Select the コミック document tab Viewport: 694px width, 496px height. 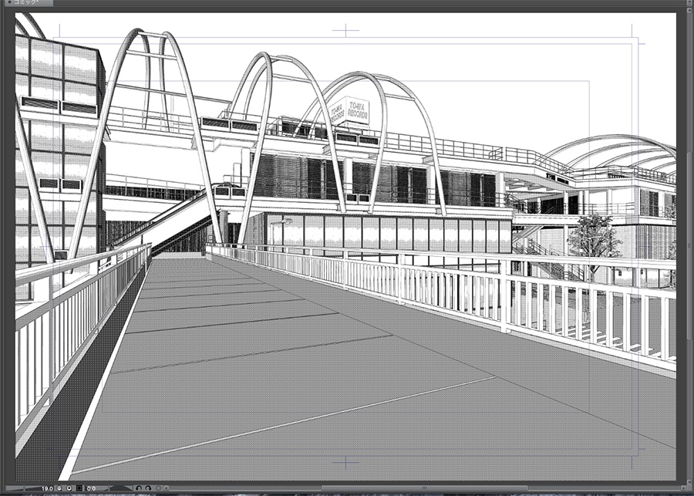coord(28,2)
